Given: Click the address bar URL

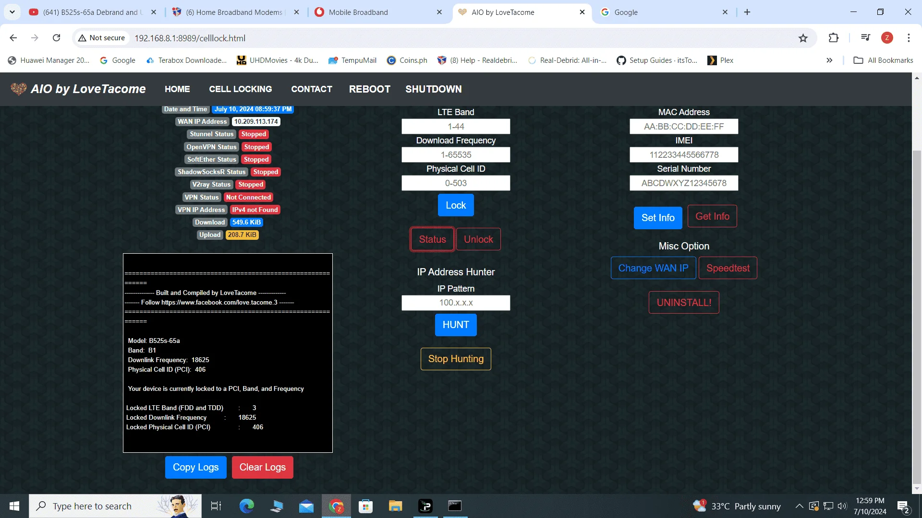Looking at the screenshot, I should (x=190, y=38).
